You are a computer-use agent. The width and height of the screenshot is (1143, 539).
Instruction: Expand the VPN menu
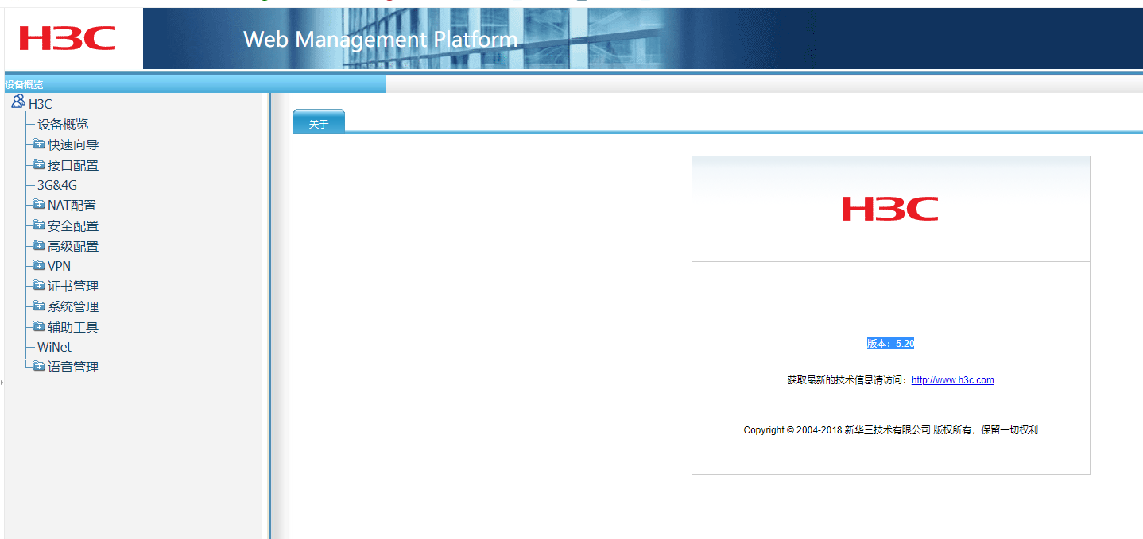coord(59,266)
